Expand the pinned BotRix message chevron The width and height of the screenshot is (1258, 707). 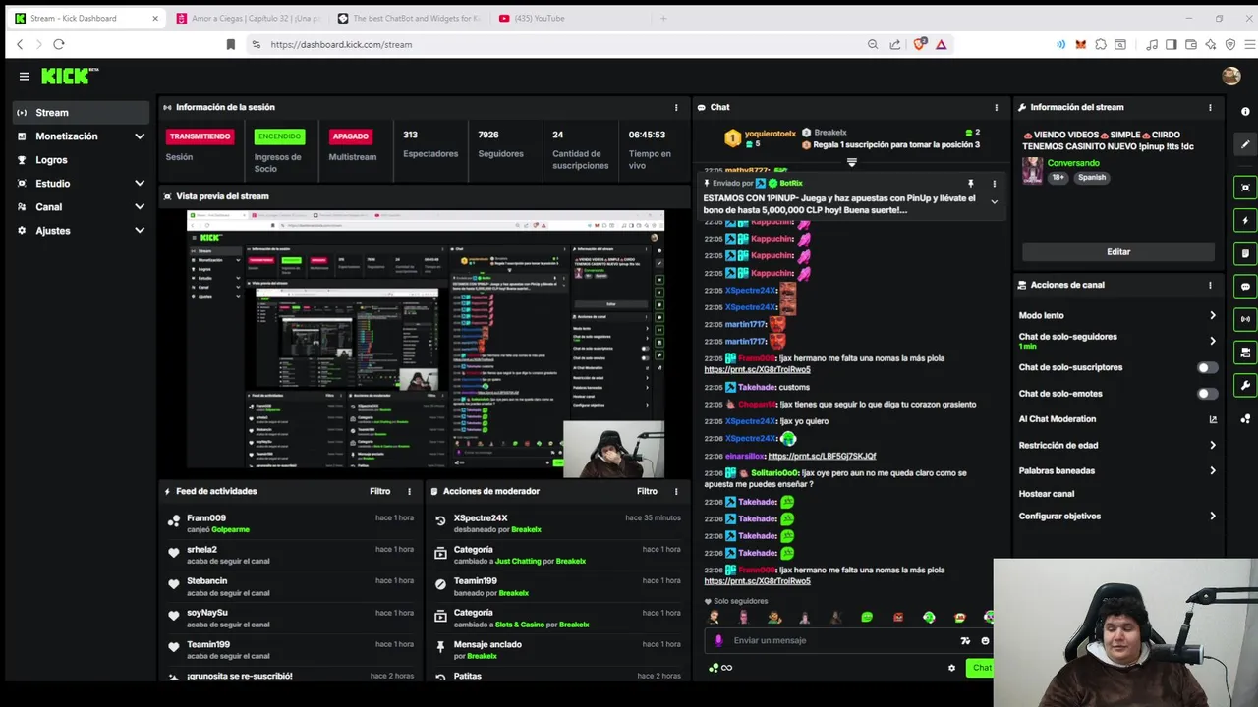pyautogui.click(x=994, y=202)
